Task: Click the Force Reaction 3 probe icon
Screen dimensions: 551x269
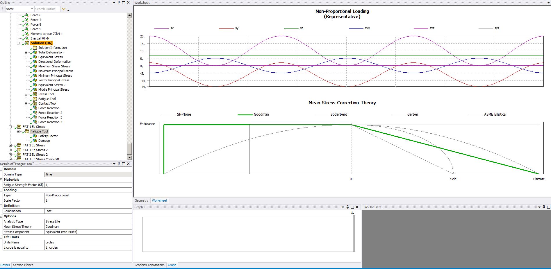Action: [x=35, y=117]
